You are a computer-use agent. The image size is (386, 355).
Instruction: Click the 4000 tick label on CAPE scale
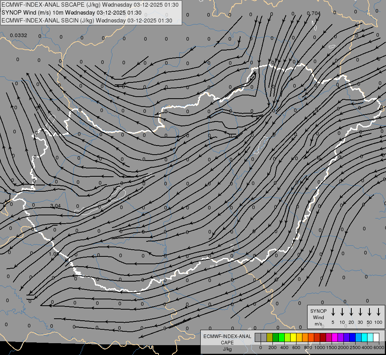click(x=367, y=348)
